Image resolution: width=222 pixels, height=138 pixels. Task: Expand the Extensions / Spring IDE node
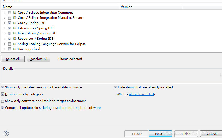(4, 28)
